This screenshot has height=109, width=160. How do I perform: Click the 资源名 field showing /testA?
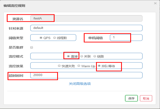(x=86, y=19)
